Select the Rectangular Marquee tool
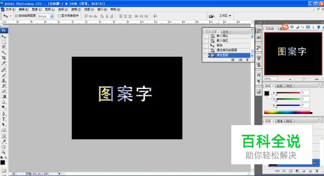This screenshot has height=176, width=324. coord(4,42)
